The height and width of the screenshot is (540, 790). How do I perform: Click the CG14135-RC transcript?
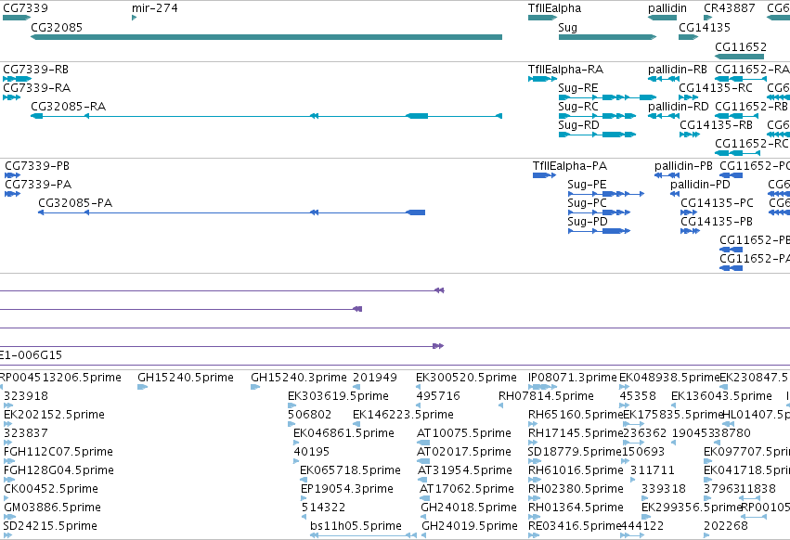pos(688,97)
